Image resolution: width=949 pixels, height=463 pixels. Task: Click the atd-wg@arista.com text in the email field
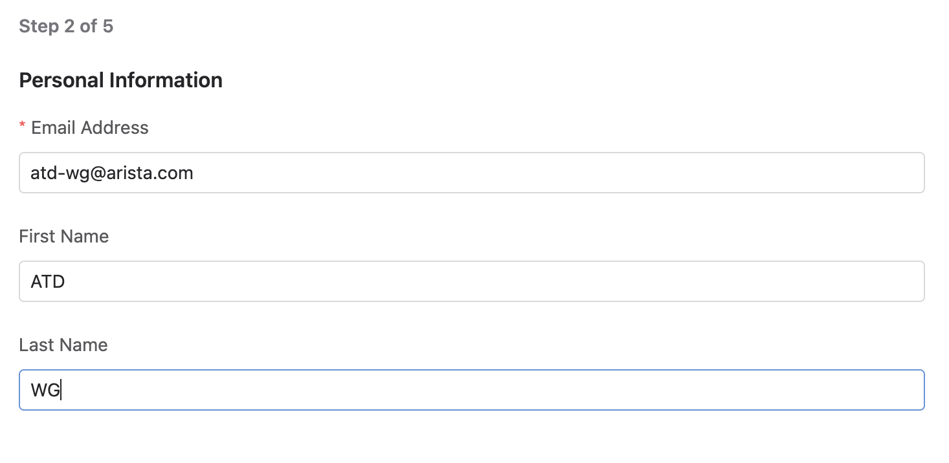point(112,173)
